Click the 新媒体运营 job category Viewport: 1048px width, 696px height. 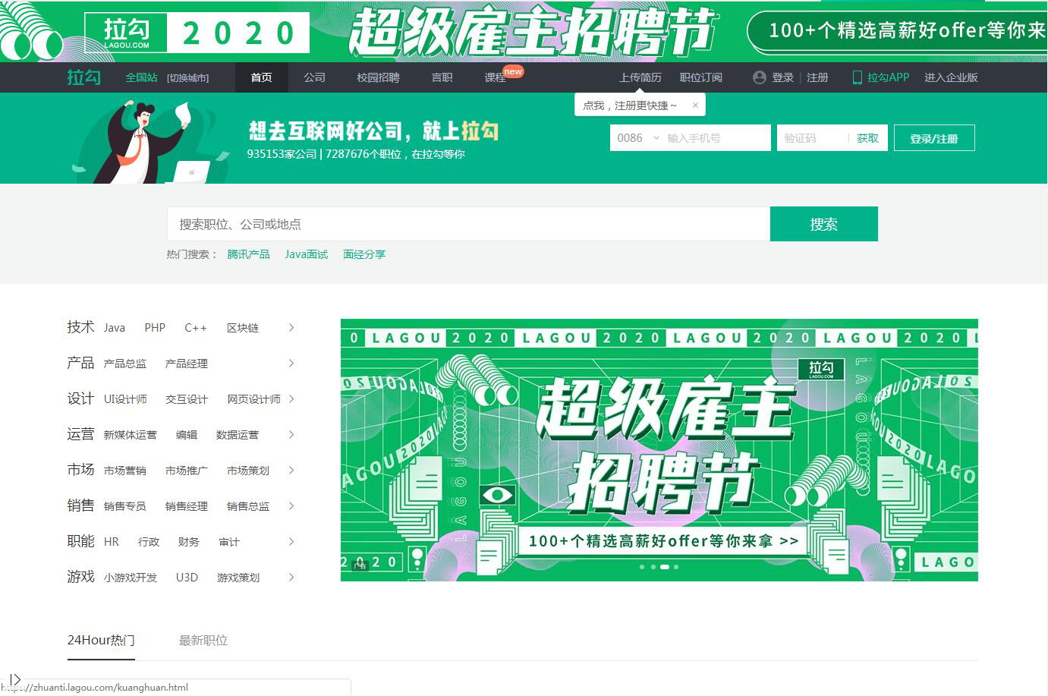coord(131,435)
